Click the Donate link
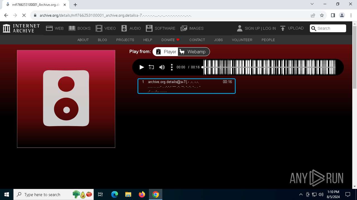This screenshot has height=200, width=357. pos(170,40)
